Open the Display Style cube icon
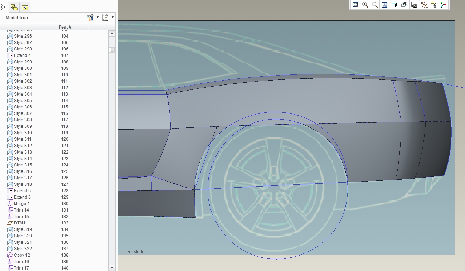465x271 pixels. (394, 5)
